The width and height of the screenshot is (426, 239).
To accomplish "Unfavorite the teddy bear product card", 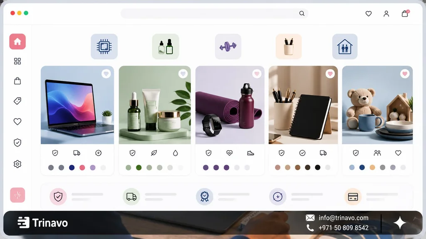I will (x=405, y=74).
